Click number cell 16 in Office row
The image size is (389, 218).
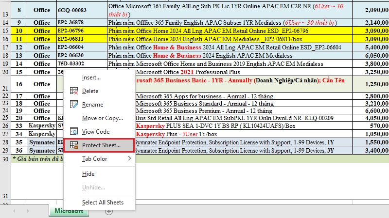point(19,84)
